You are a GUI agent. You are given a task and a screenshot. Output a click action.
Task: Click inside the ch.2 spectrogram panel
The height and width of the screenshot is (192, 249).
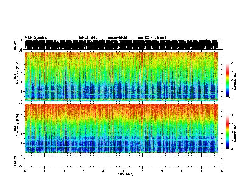point(121,129)
